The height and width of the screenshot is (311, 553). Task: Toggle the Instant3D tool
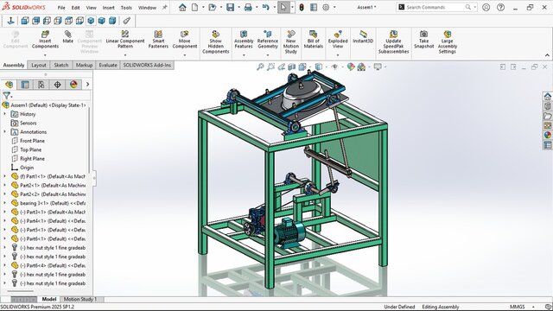click(x=363, y=37)
